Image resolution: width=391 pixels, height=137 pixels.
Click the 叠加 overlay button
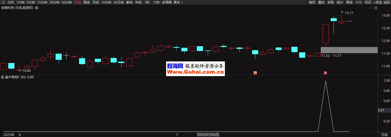point(321,2)
